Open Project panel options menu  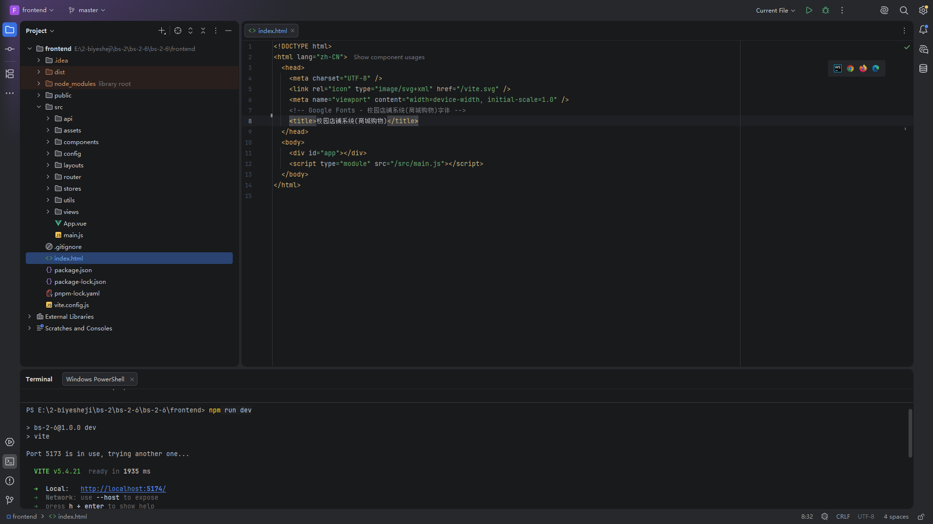click(216, 31)
